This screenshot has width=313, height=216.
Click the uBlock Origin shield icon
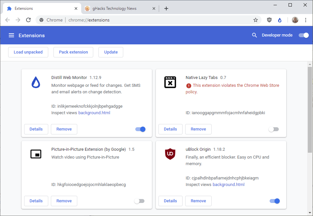coord(170,154)
